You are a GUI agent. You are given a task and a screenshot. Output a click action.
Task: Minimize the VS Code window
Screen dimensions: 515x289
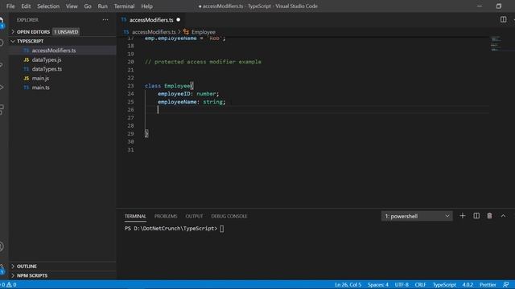(x=480, y=6)
